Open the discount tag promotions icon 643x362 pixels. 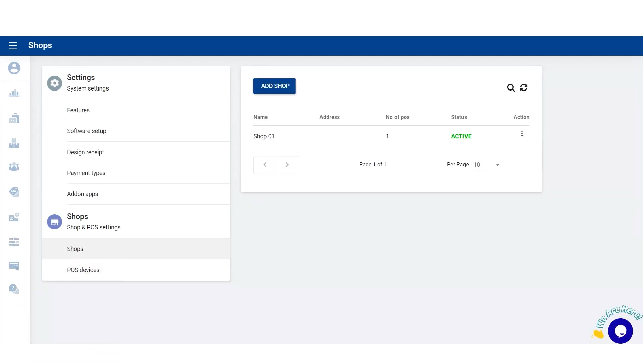coord(14,192)
